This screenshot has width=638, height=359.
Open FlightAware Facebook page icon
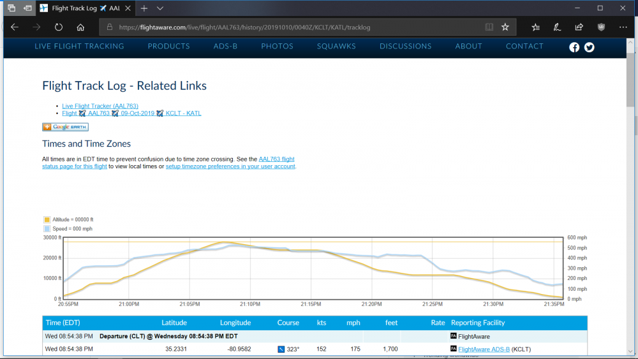[574, 47]
